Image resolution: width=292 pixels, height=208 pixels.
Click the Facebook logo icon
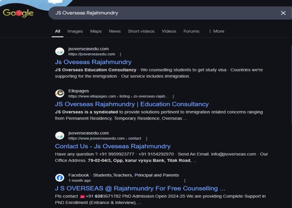click(x=60, y=178)
